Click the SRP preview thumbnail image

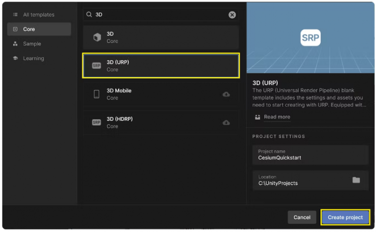(310, 37)
